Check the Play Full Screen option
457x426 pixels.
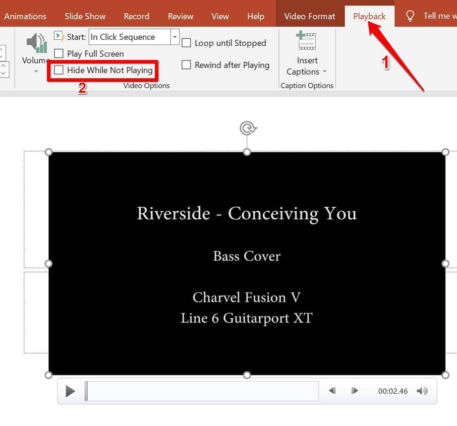59,53
